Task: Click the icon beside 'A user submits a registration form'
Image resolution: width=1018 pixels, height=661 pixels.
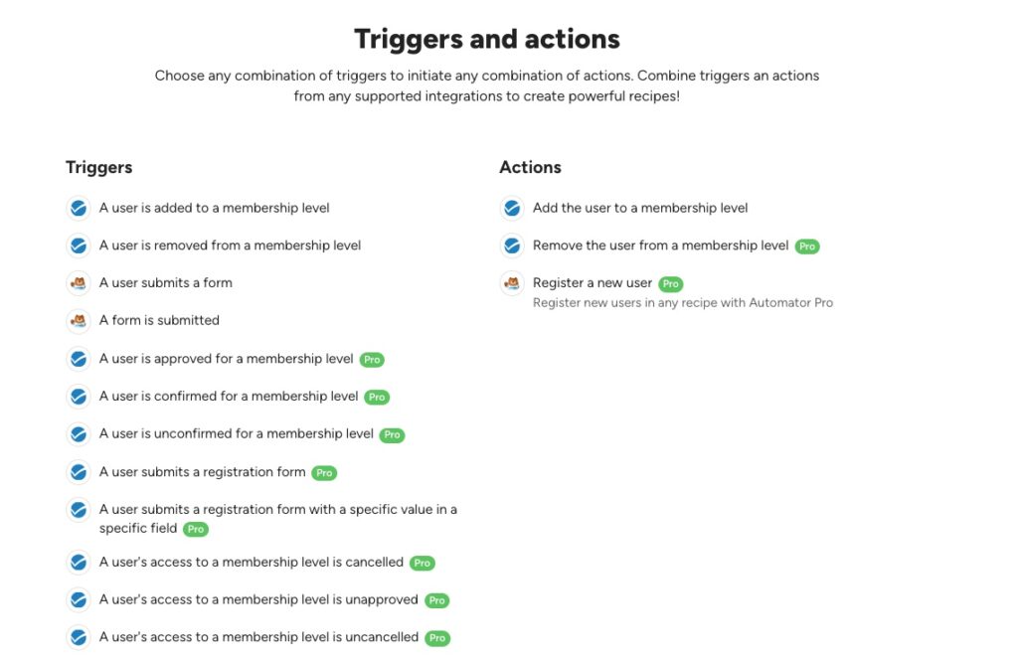Action: 79,472
